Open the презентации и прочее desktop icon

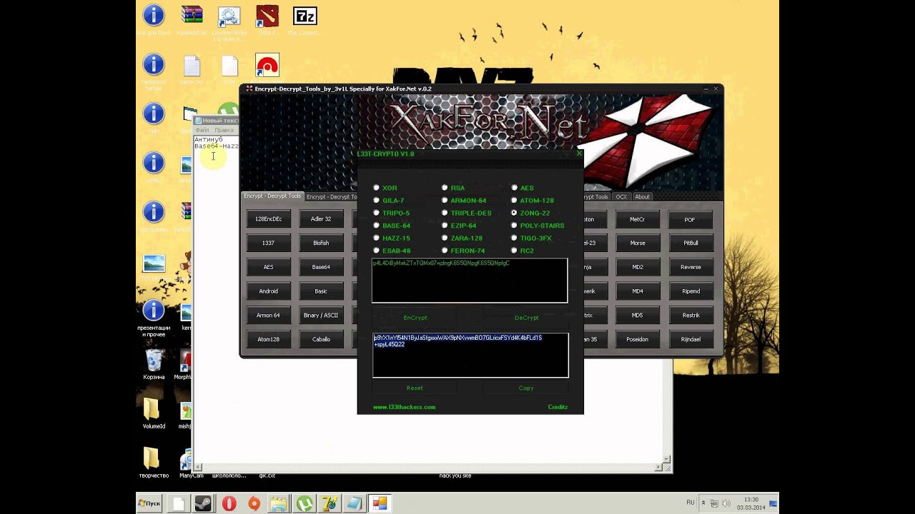[154, 318]
